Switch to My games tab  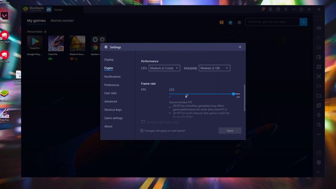36,20
